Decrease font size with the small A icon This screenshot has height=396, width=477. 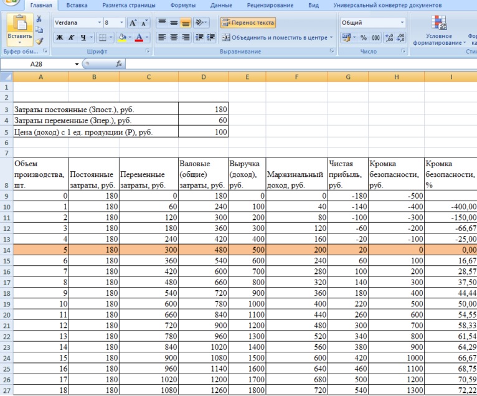pos(144,23)
